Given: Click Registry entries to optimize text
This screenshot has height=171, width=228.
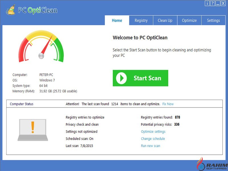Looking at the screenshot, I should (x=85, y=117).
